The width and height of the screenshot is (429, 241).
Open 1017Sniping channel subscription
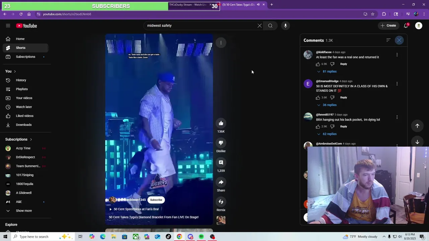pyautogui.click(x=25, y=175)
